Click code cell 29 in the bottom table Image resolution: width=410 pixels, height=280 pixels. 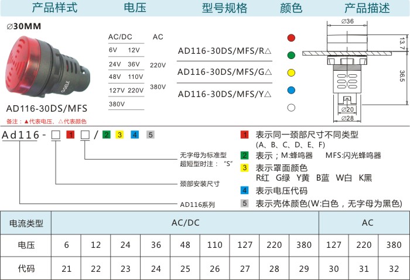tap(304, 268)
